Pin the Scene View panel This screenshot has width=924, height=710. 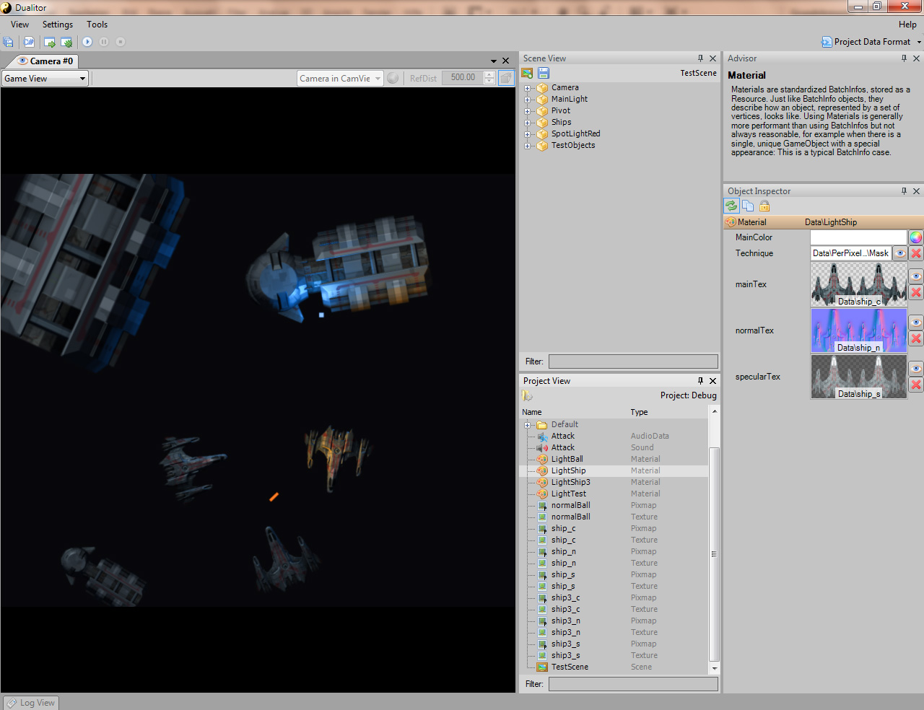tap(699, 58)
